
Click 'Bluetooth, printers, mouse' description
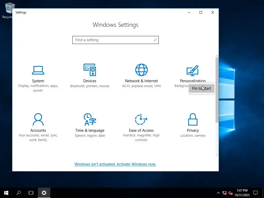click(x=90, y=86)
